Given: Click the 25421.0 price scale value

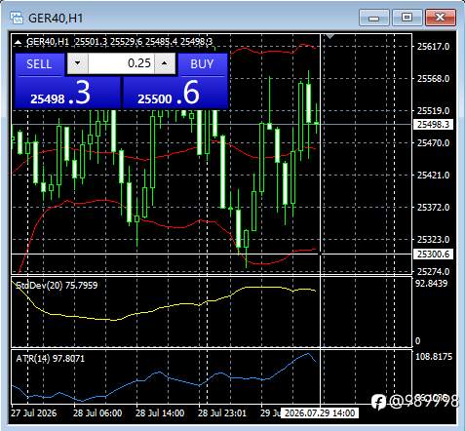Looking at the screenshot, I should click(433, 176).
